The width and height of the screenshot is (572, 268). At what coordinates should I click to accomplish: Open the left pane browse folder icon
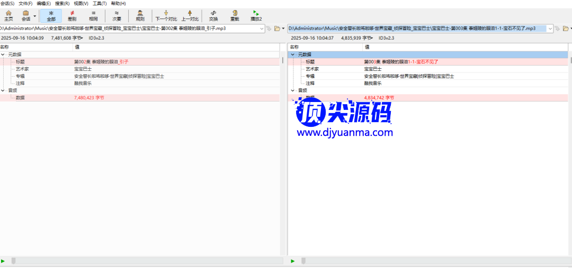277,29
